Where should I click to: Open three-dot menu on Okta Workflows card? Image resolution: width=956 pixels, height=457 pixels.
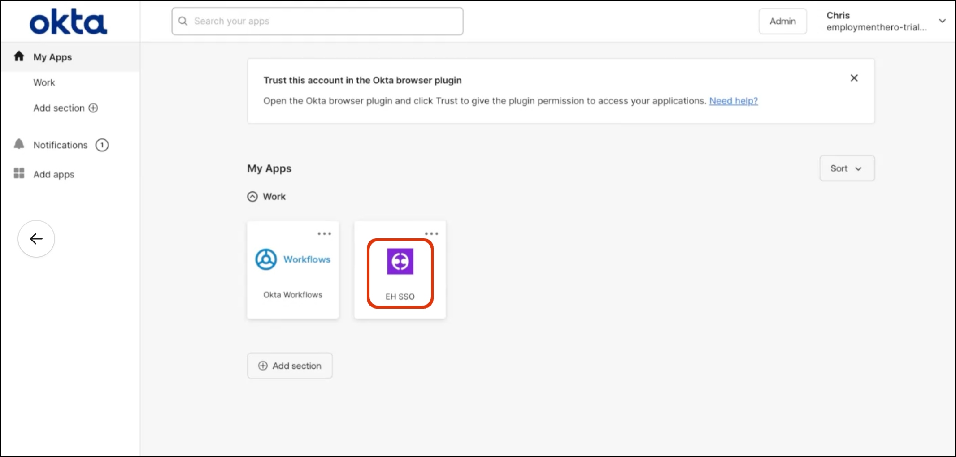324,233
